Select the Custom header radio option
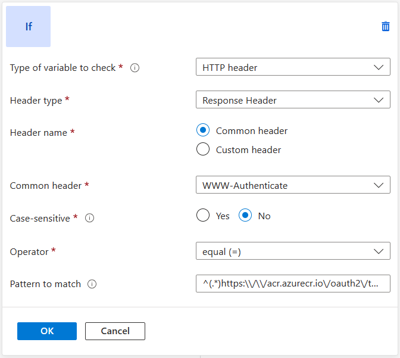Image resolution: width=400 pixels, height=358 pixels. click(x=203, y=150)
